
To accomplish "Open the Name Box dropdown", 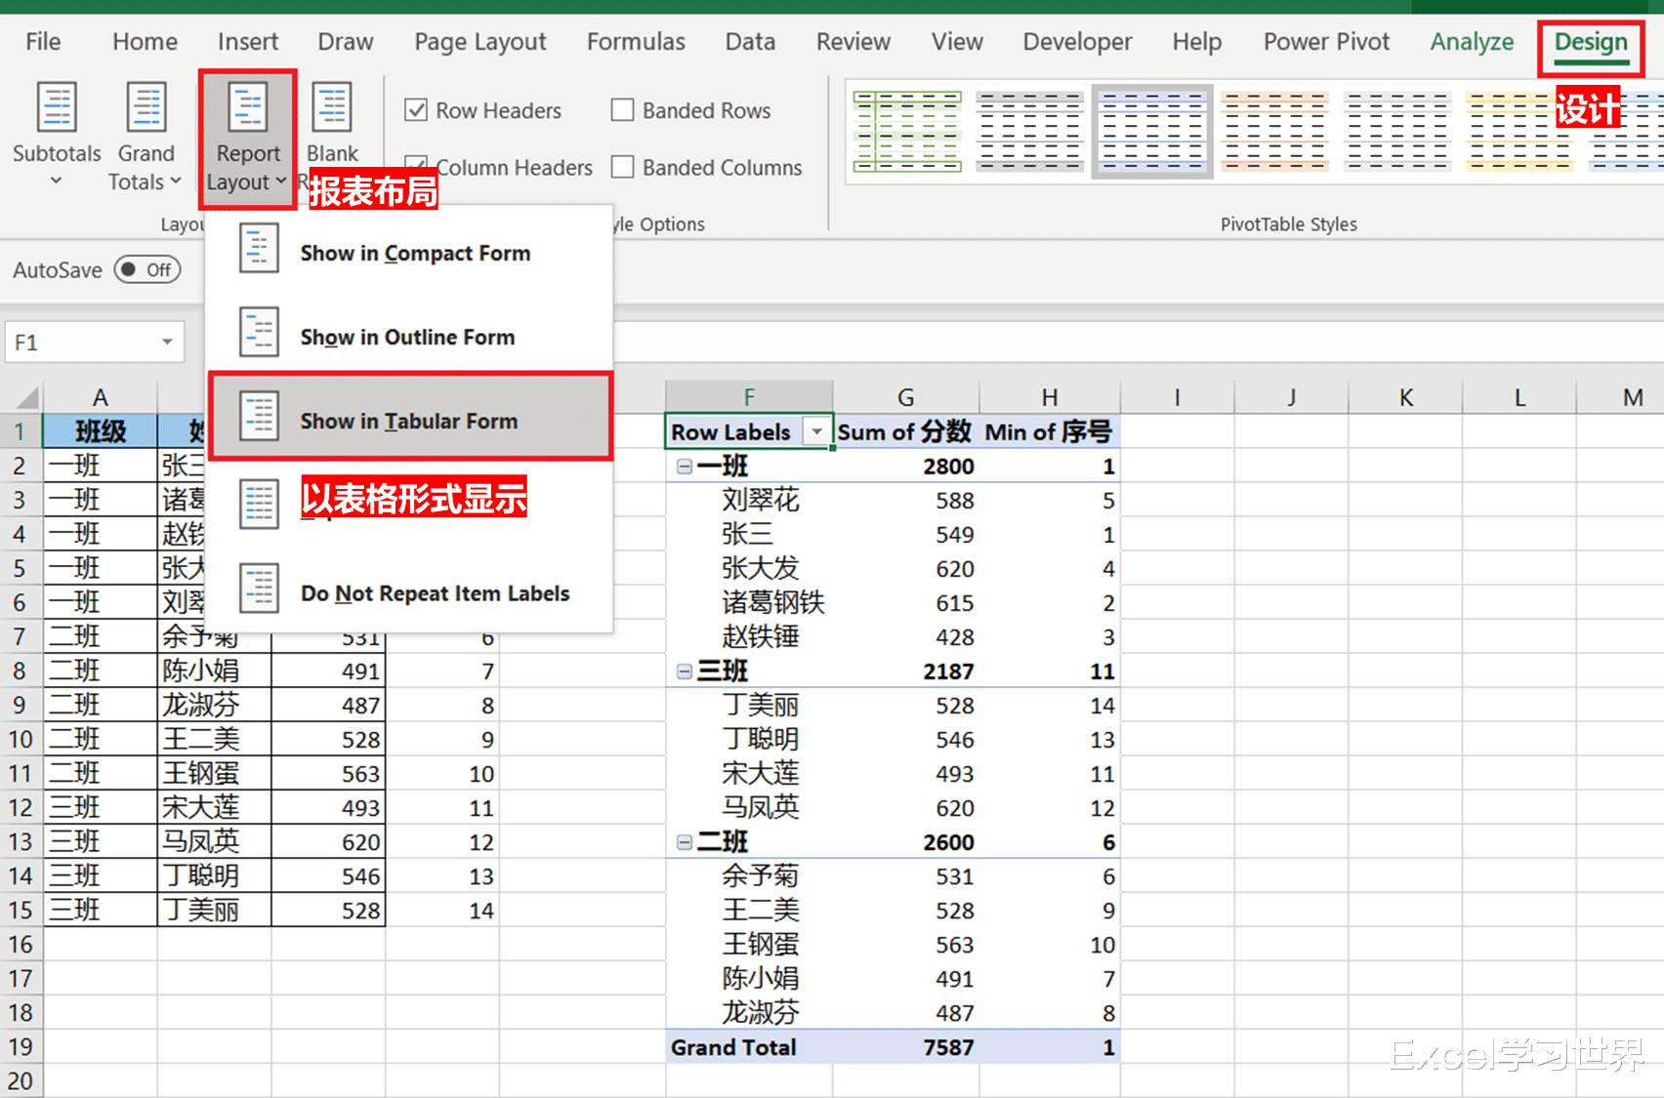I will [x=166, y=342].
